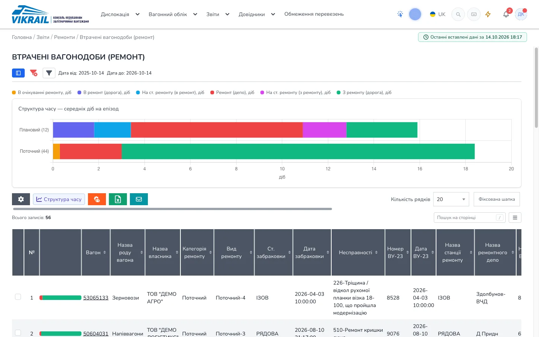Open wagon 53065133 link

(96, 298)
